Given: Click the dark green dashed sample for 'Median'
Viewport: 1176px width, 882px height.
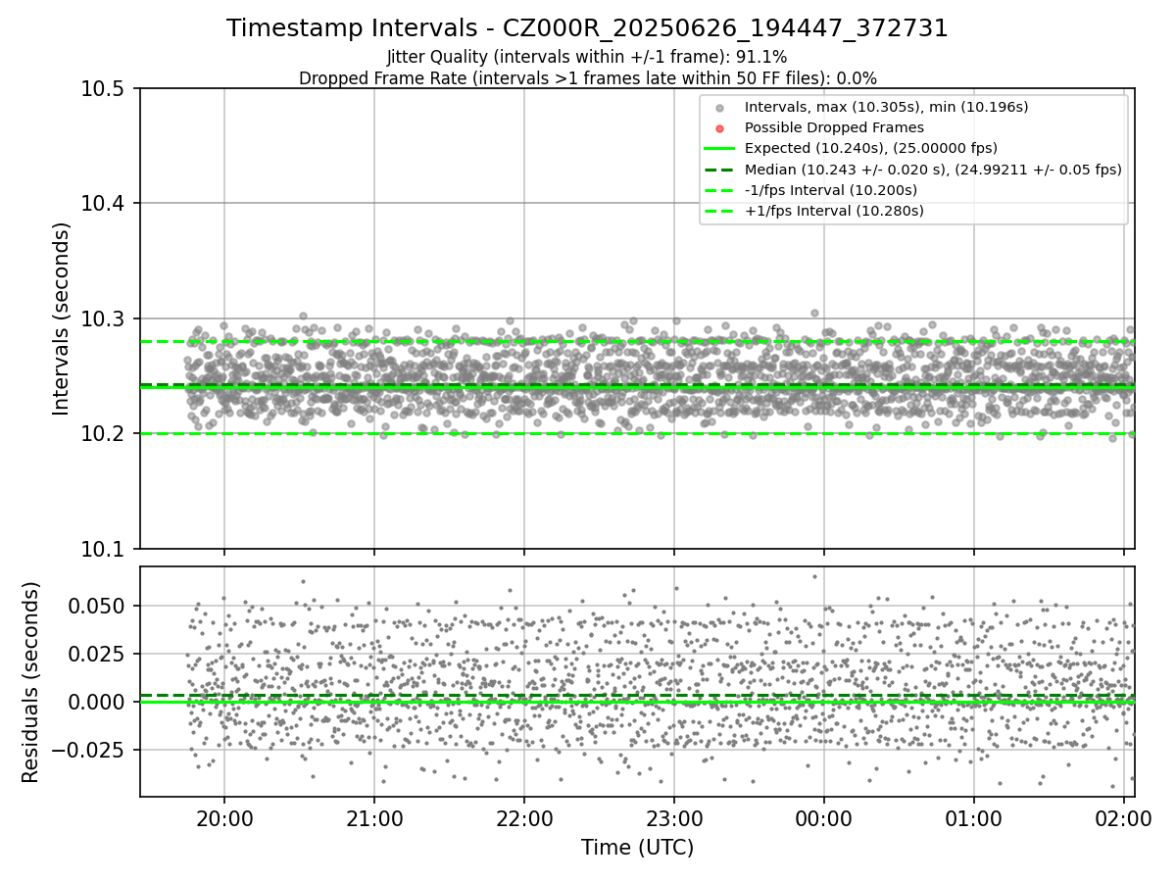Looking at the screenshot, I should click(x=720, y=170).
